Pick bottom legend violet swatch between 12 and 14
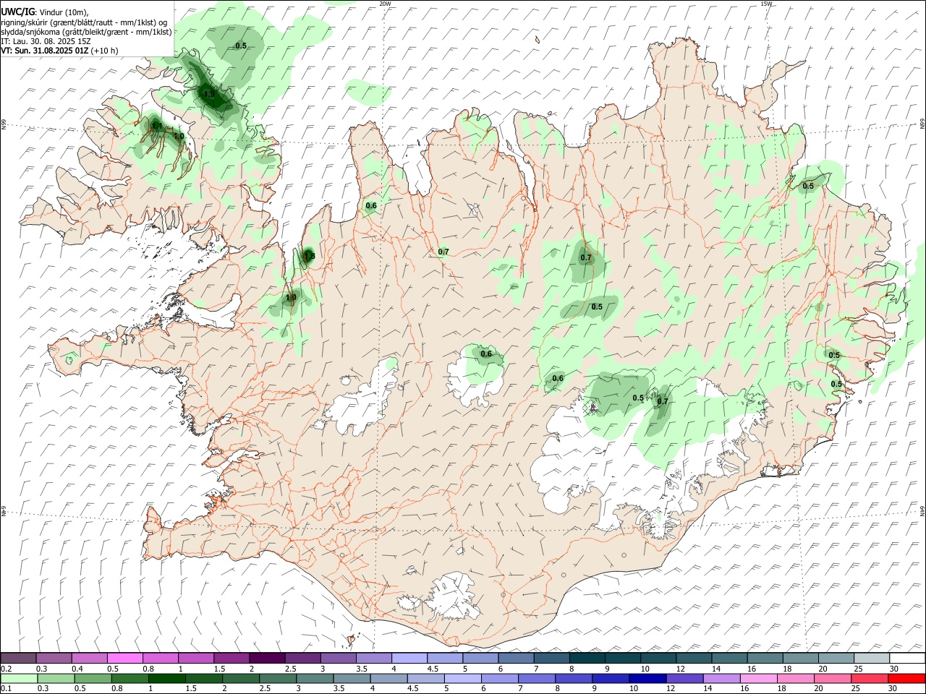Viewport: 926px width, 694px height. pyautogui.click(x=684, y=678)
